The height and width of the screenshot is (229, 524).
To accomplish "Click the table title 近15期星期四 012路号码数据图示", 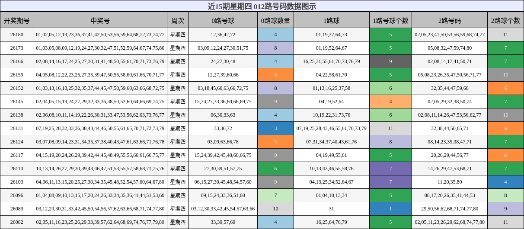I will [x=262, y=6].
